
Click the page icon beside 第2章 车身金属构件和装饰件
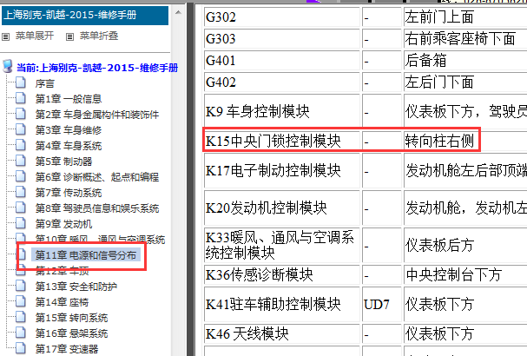click(21, 114)
